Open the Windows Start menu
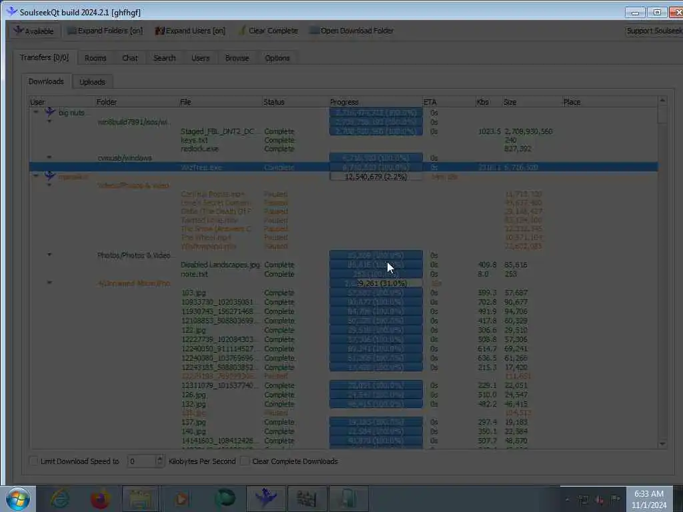683x512 pixels. [18, 499]
